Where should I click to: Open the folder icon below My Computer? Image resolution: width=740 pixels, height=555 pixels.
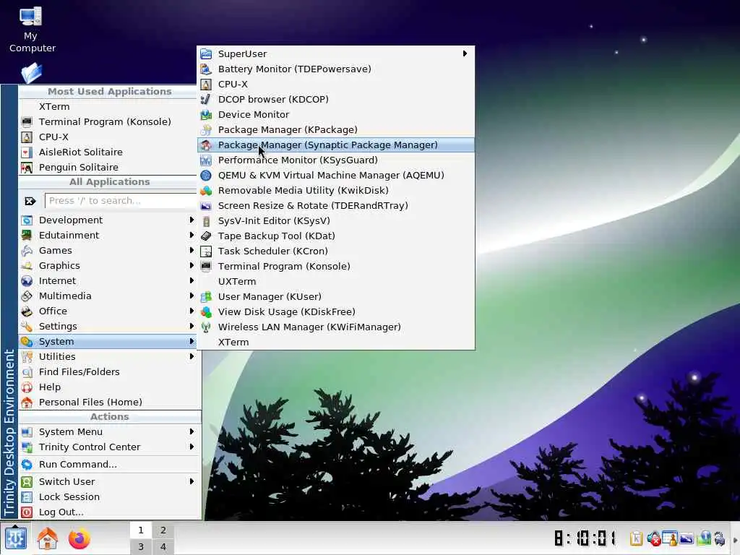(x=32, y=73)
